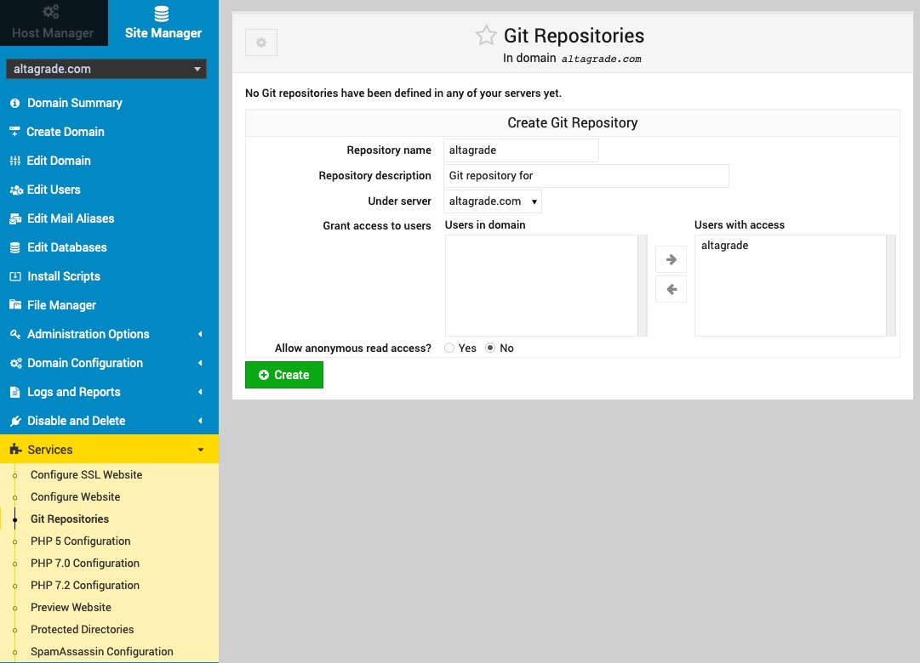The image size is (920, 663).
Task: Expand the Domain Configuration arrow
Action: click(201, 363)
